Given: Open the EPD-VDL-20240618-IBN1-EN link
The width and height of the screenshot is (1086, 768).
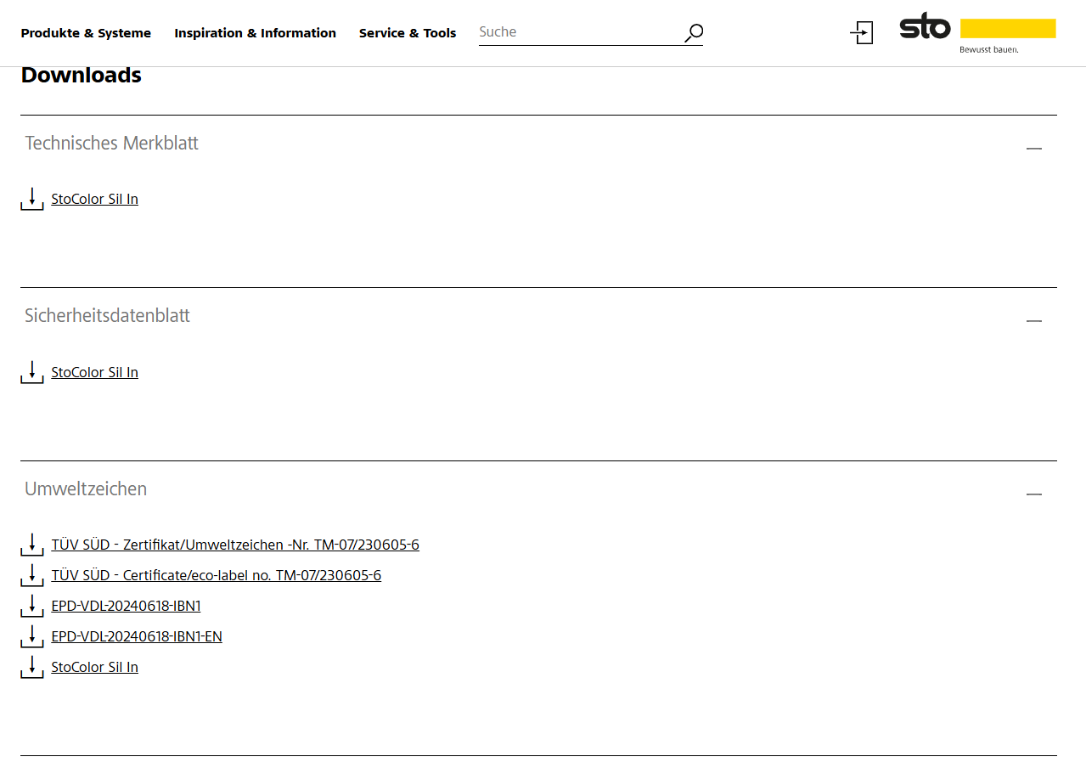Looking at the screenshot, I should click(x=137, y=636).
